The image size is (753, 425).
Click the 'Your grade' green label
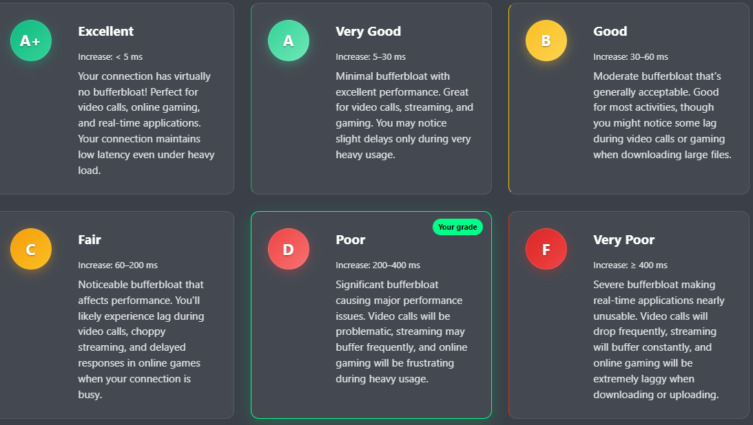coord(457,227)
